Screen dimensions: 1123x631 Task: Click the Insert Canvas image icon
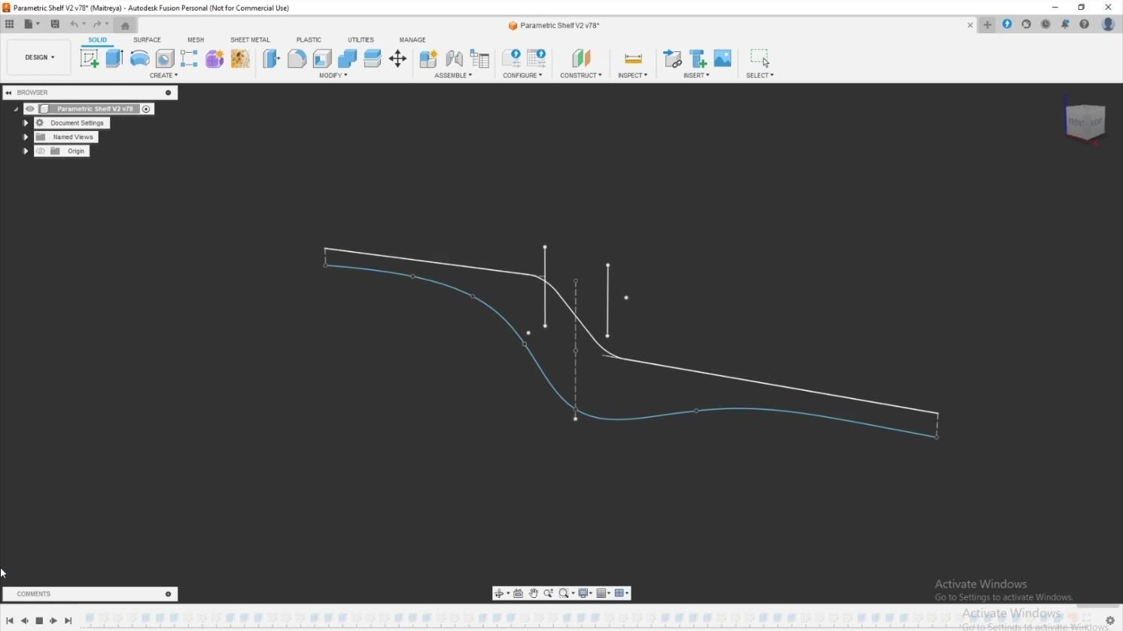pos(723,59)
